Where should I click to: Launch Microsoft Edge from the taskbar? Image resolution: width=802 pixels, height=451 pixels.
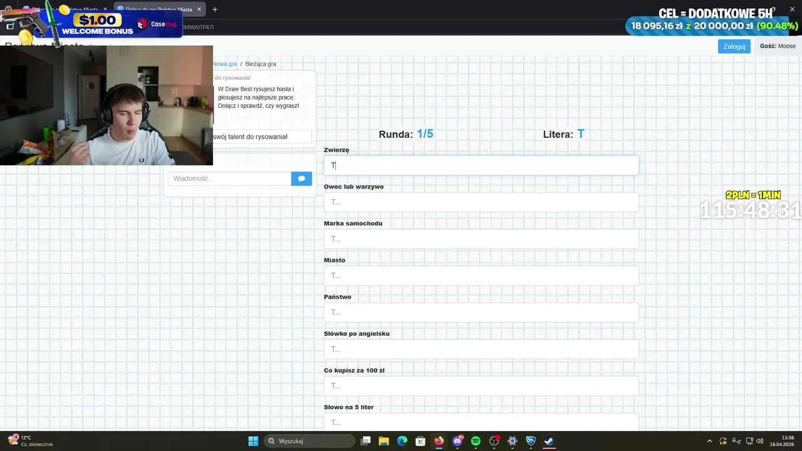point(402,441)
